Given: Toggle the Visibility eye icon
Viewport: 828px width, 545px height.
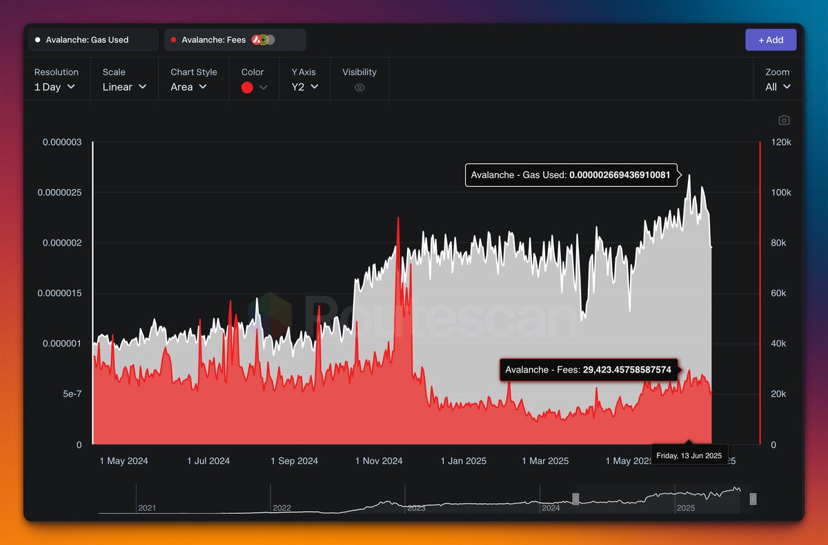Looking at the screenshot, I should [359, 88].
